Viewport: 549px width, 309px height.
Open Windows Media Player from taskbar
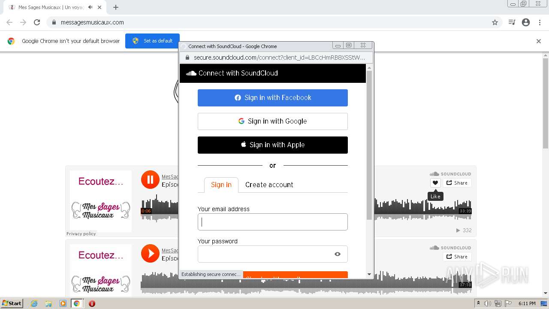63,303
